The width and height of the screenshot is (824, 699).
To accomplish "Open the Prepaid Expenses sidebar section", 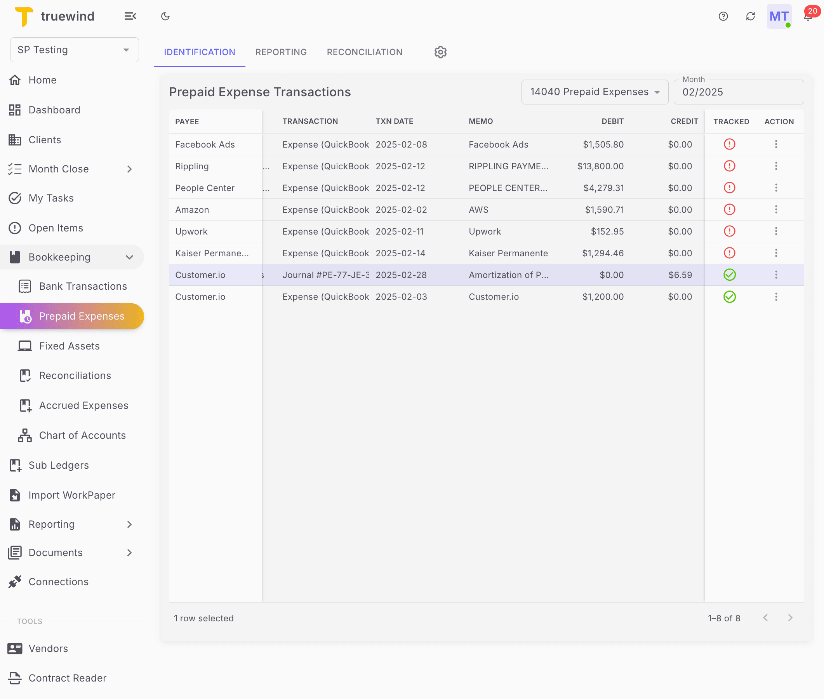I will (x=81, y=316).
